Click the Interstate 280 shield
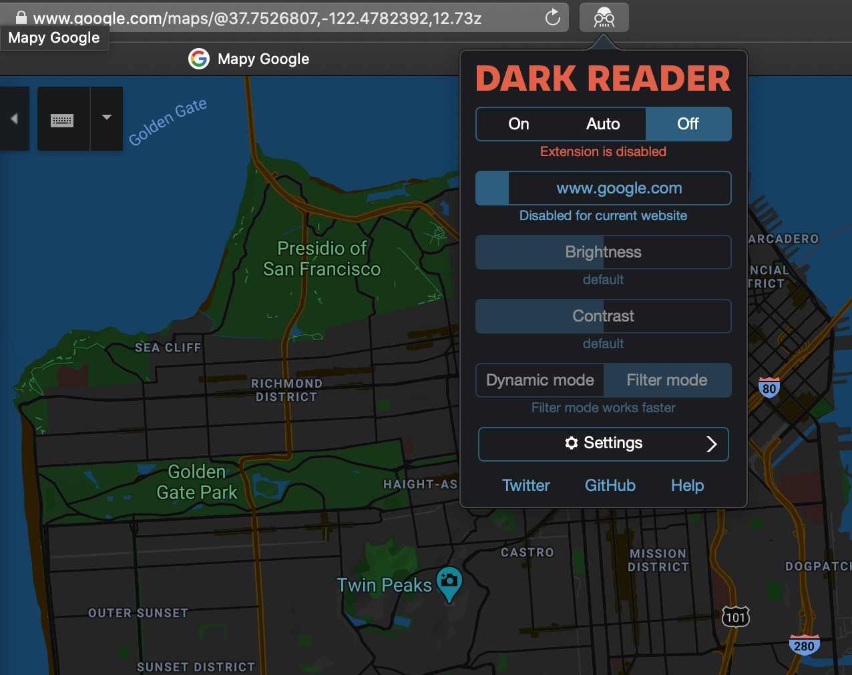 click(804, 645)
